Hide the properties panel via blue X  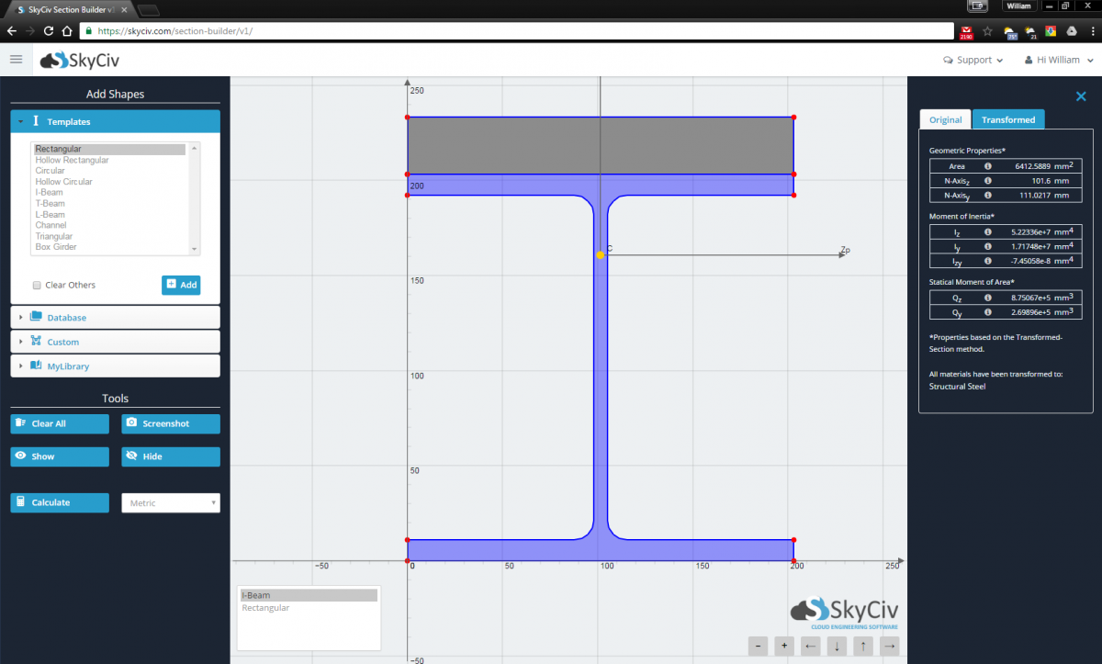pyautogui.click(x=1081, y=96)
